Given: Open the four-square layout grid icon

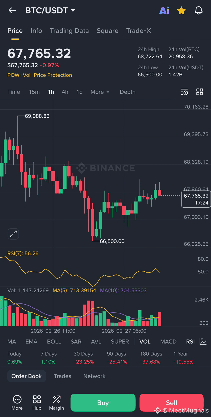Looking at the screenshot, I should click(x=200, y=92).
